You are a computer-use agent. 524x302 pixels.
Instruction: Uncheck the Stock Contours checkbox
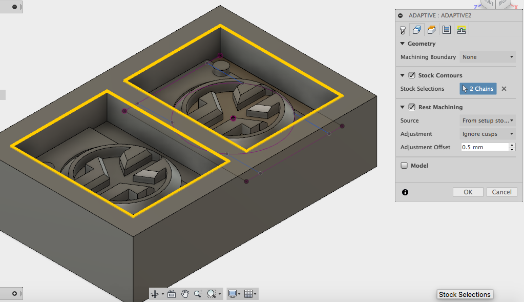tap(412, 75)
